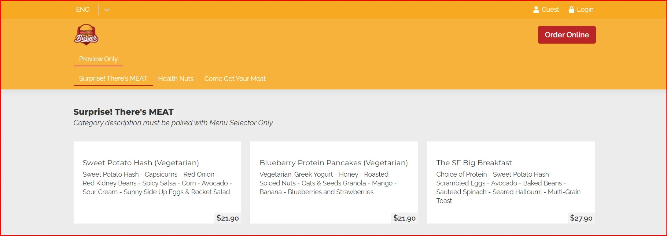This screenshot has width=667, height=236.
Task: Click the Guest user silhouette icon
Action: pyautogui.click(x=536, y=10)
